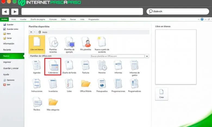
Task: Open the Programaciones template category
Action: (x=118, y=85)
